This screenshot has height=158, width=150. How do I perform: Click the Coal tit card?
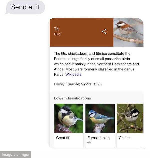[130, 126]
